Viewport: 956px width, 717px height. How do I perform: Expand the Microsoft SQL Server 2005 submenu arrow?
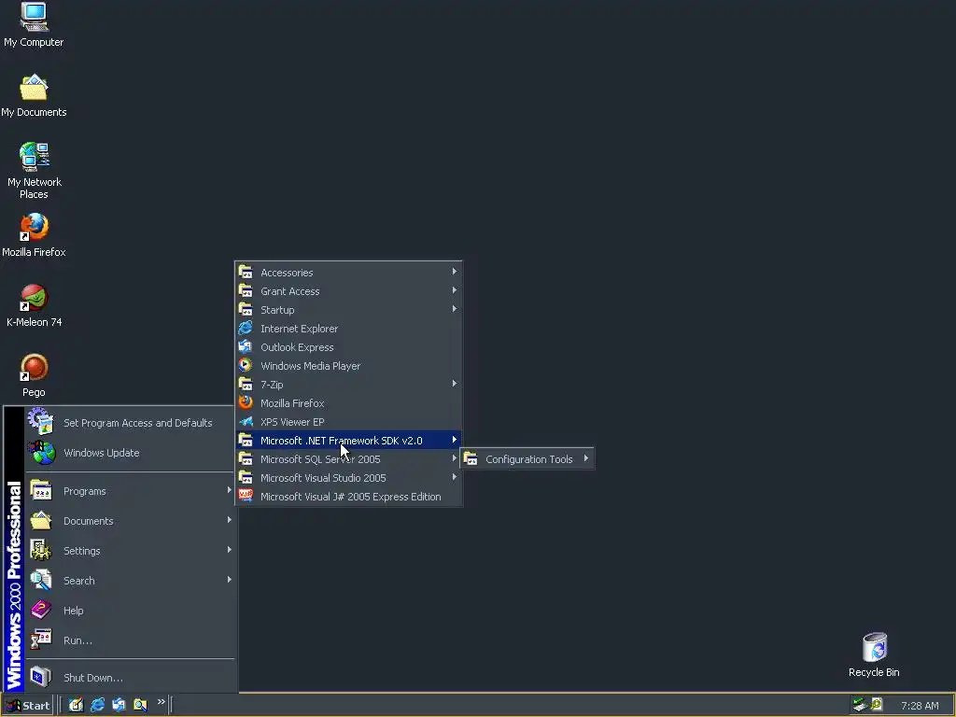[455, 458]
